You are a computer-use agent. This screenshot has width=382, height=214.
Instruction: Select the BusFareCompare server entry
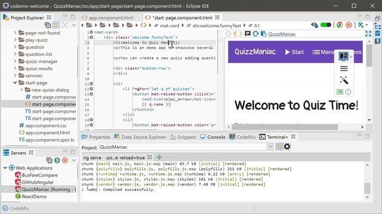pyautogui.click(x=36, y=175)
